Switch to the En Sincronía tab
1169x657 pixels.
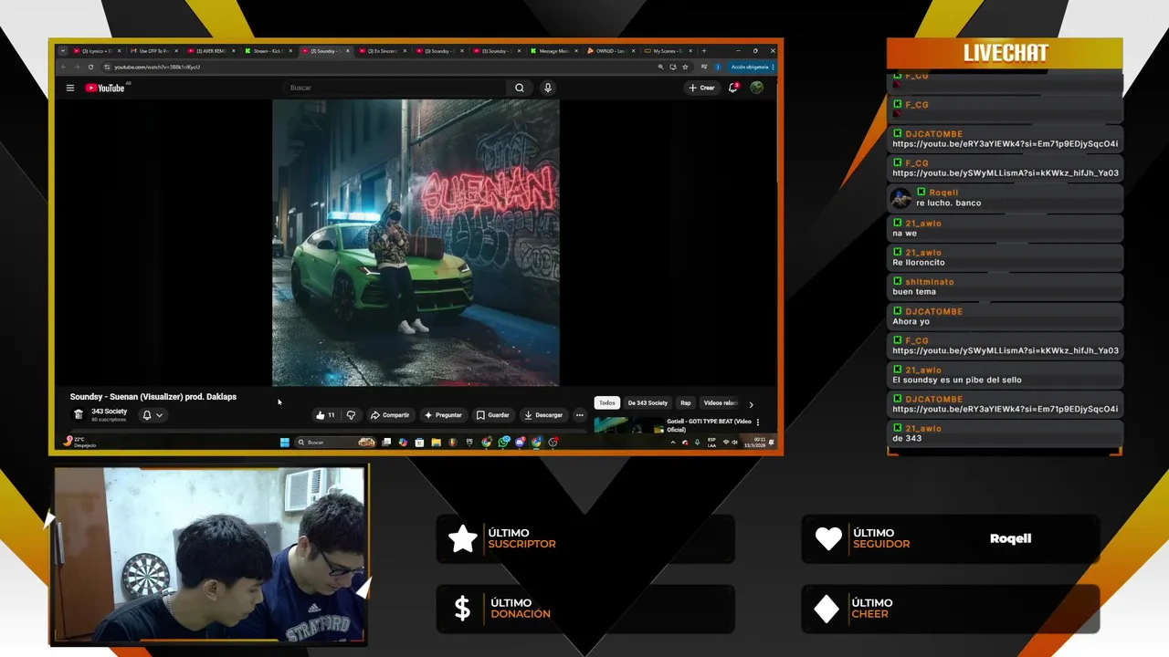[382, 51]
